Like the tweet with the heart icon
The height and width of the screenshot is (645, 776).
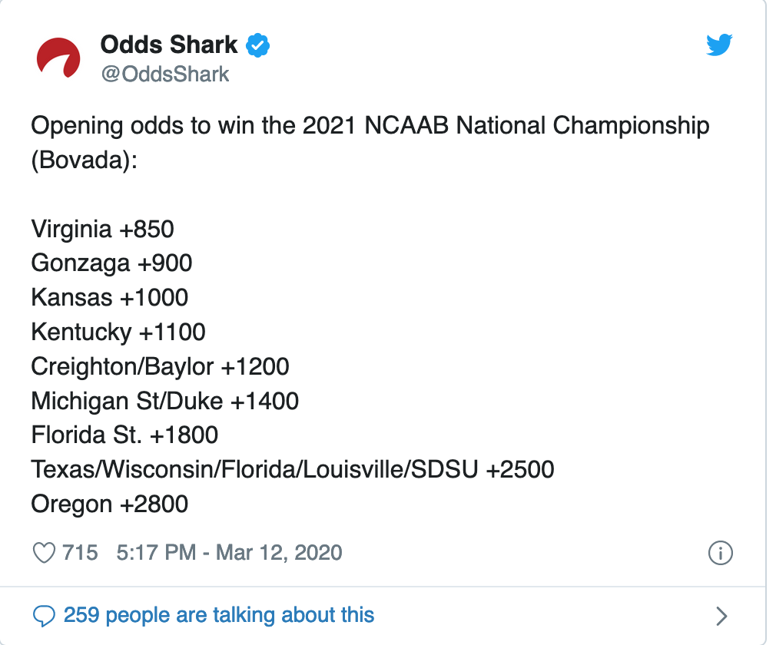coord(45,553)
